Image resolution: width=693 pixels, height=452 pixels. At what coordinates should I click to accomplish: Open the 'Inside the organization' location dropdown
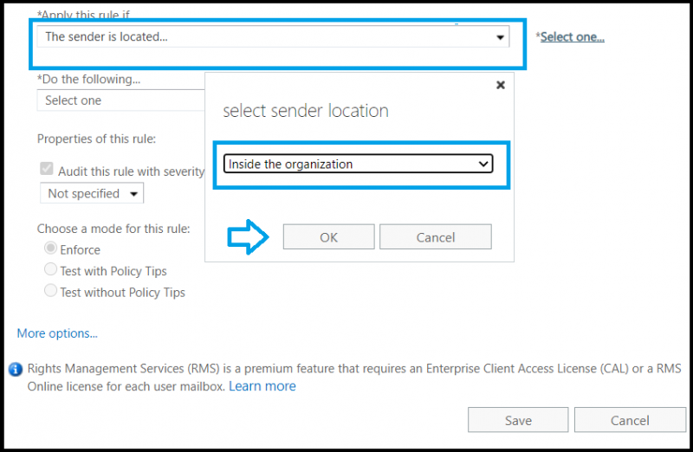(x=358, y=164)
